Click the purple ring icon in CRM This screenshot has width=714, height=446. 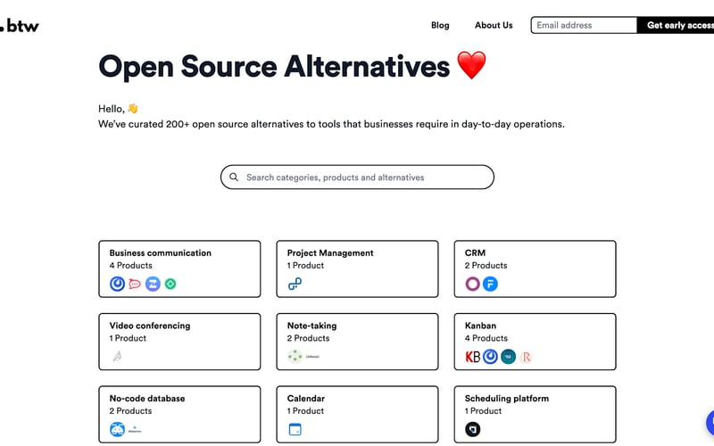pyautogui.click(x=472, y=284)
